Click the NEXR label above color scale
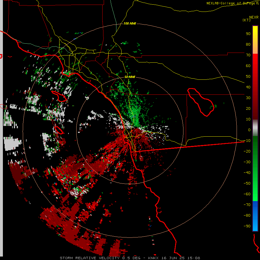 pyautogui.click(x=254, y=17)
